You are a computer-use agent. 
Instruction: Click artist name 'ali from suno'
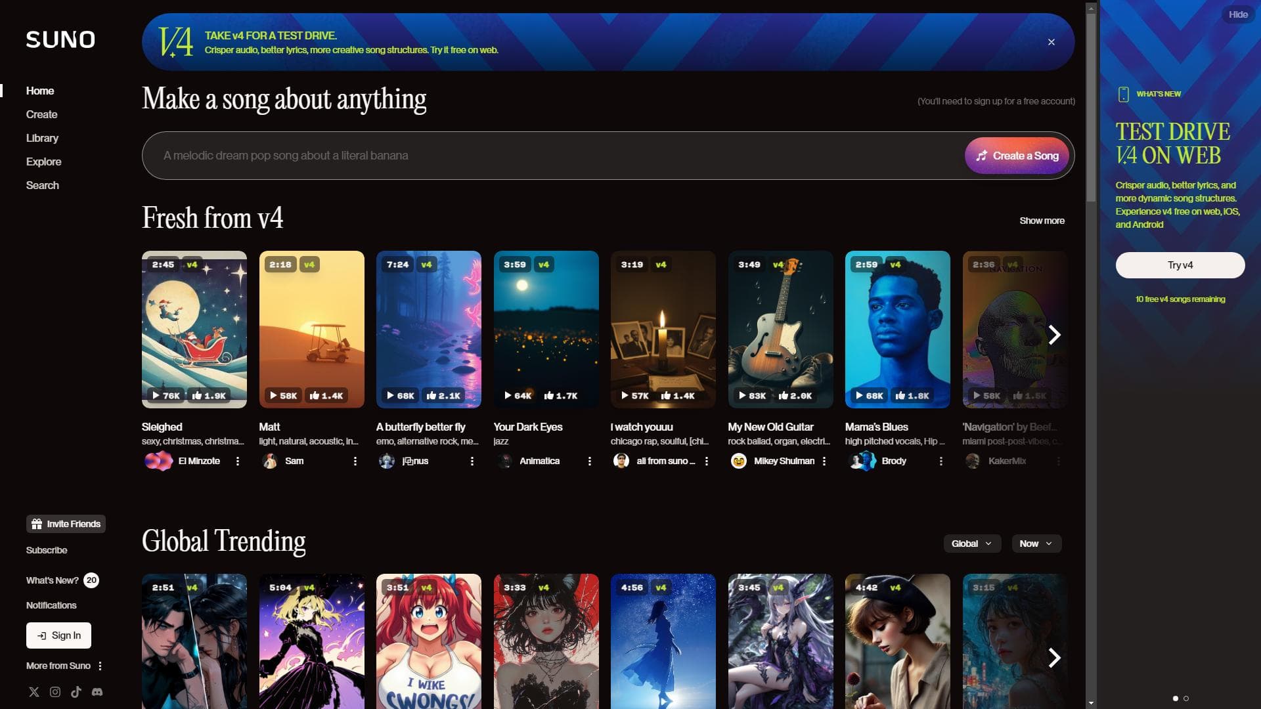(x=665, y=462)
